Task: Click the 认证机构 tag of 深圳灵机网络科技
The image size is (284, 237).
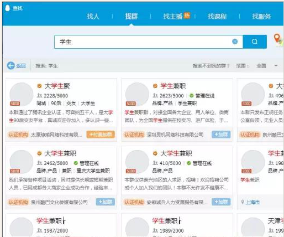Action: (134, 135)
